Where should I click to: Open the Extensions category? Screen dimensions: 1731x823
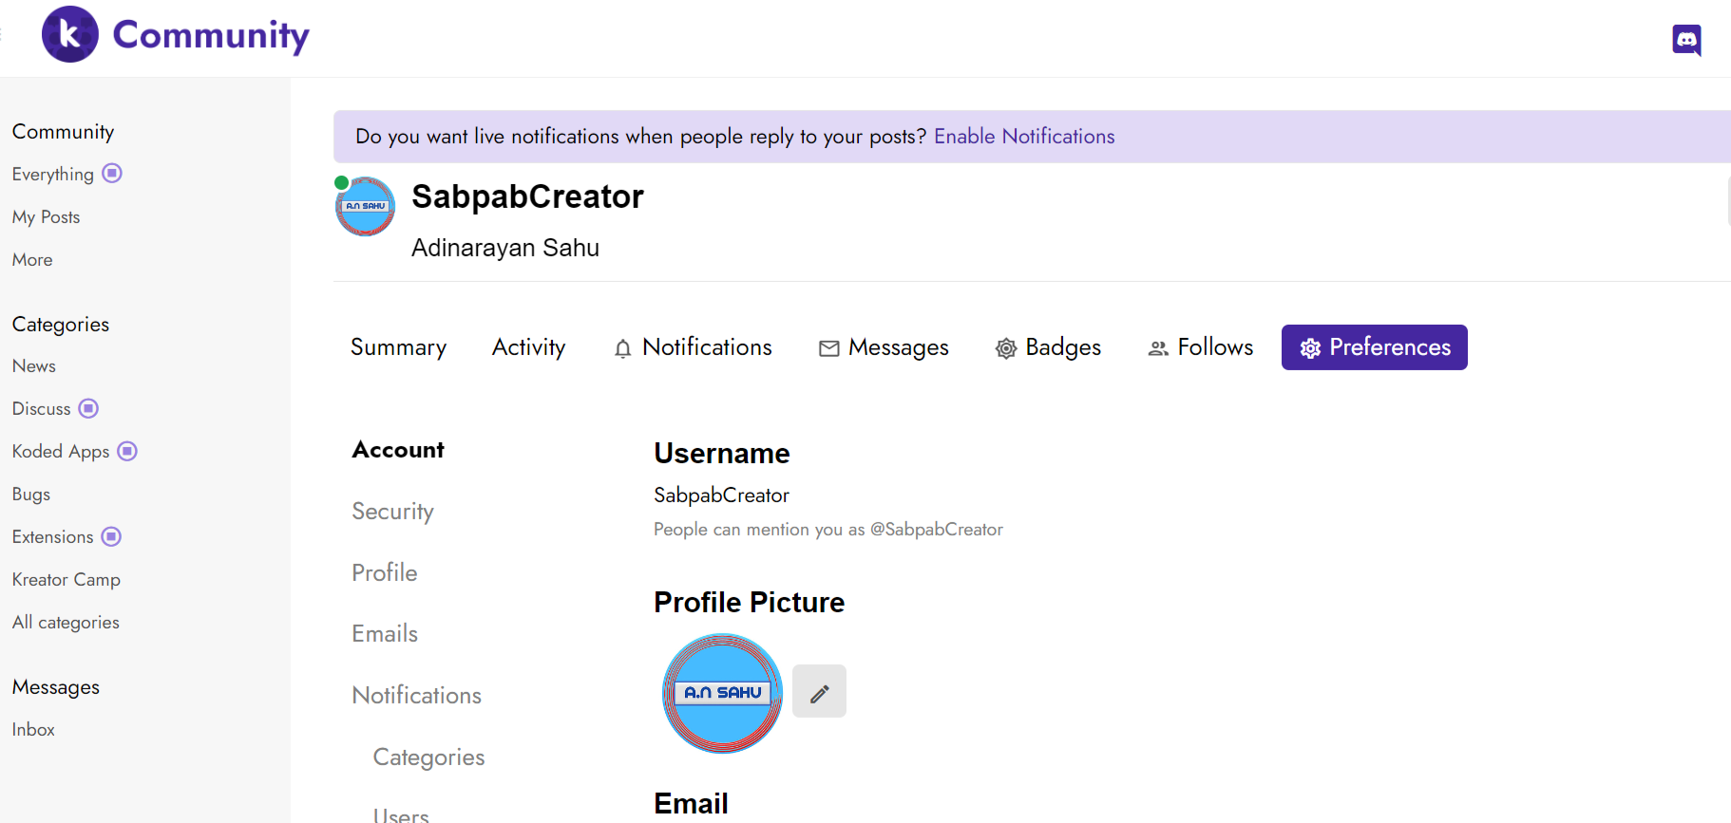tap(52, 536)
